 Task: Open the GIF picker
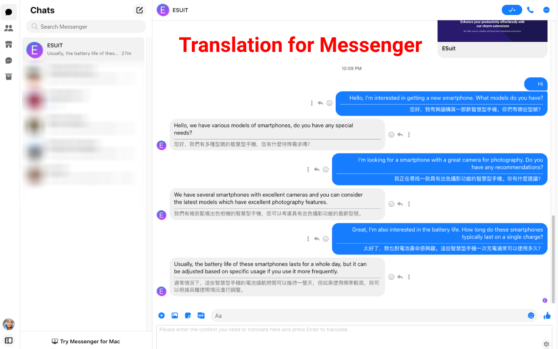[201, 315]
